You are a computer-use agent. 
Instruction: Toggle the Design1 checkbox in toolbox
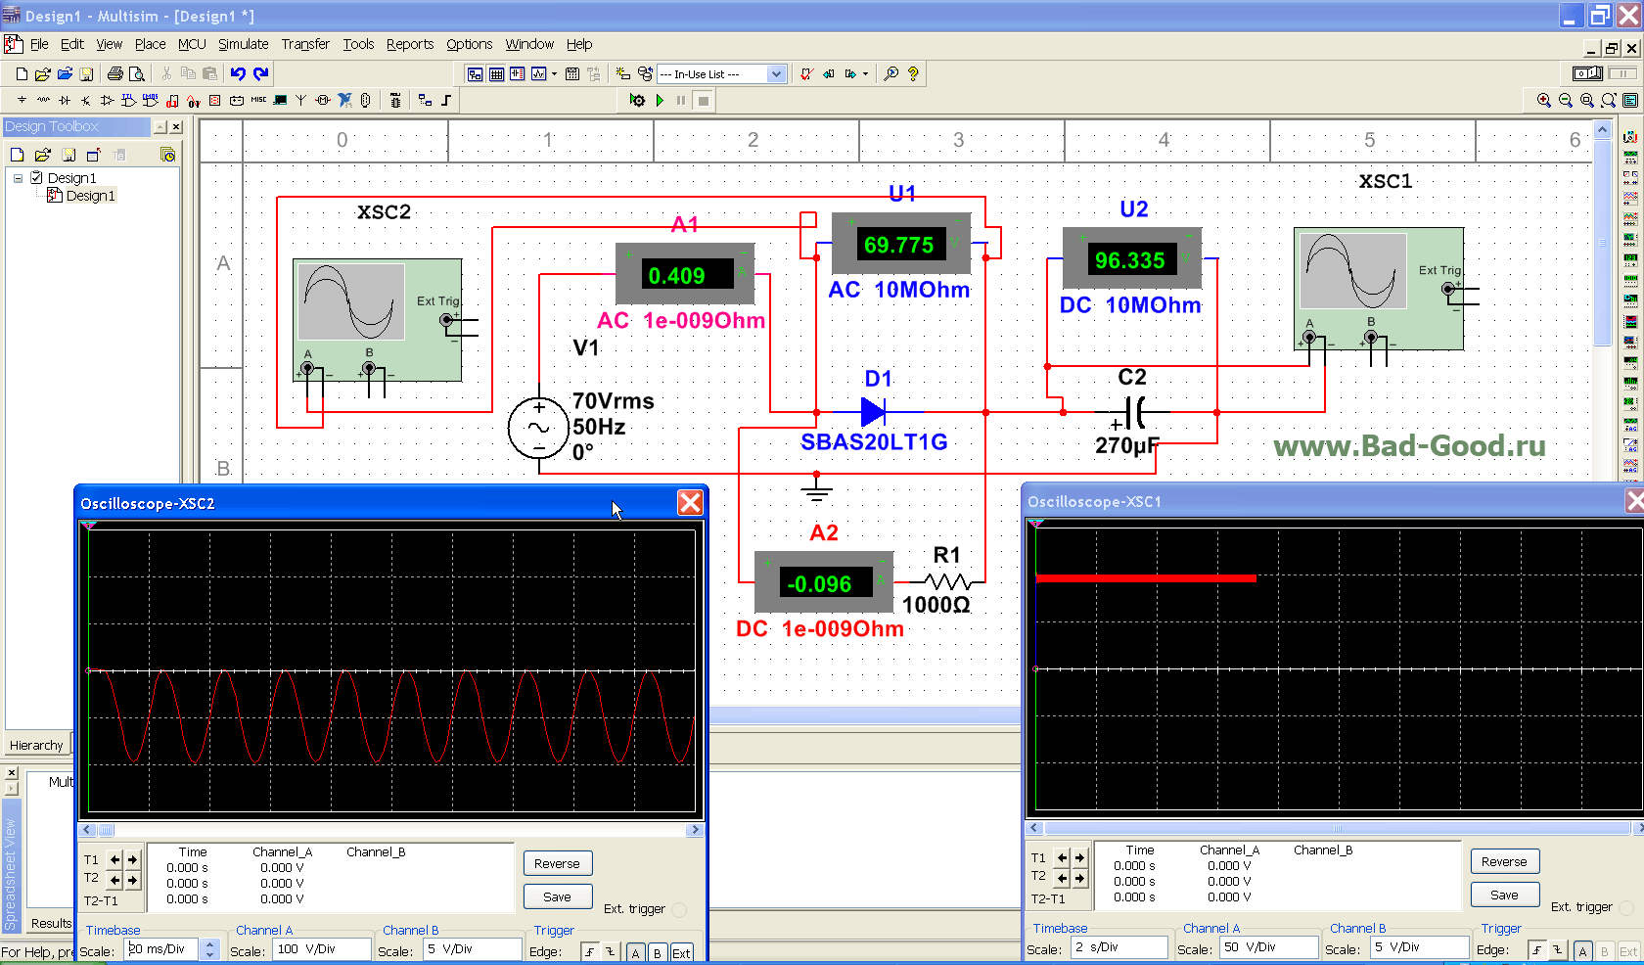click(x=36, y=178)
